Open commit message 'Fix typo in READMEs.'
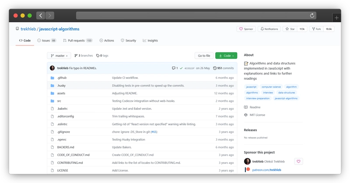This screenshot has width=350, height=183. point(83,68)
